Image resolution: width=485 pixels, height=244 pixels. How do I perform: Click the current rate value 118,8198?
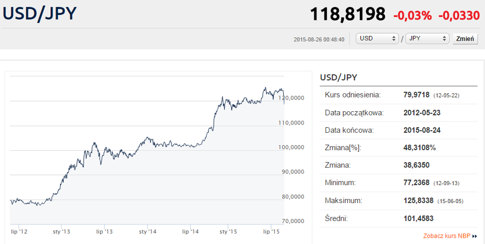(x=348, y=15)
